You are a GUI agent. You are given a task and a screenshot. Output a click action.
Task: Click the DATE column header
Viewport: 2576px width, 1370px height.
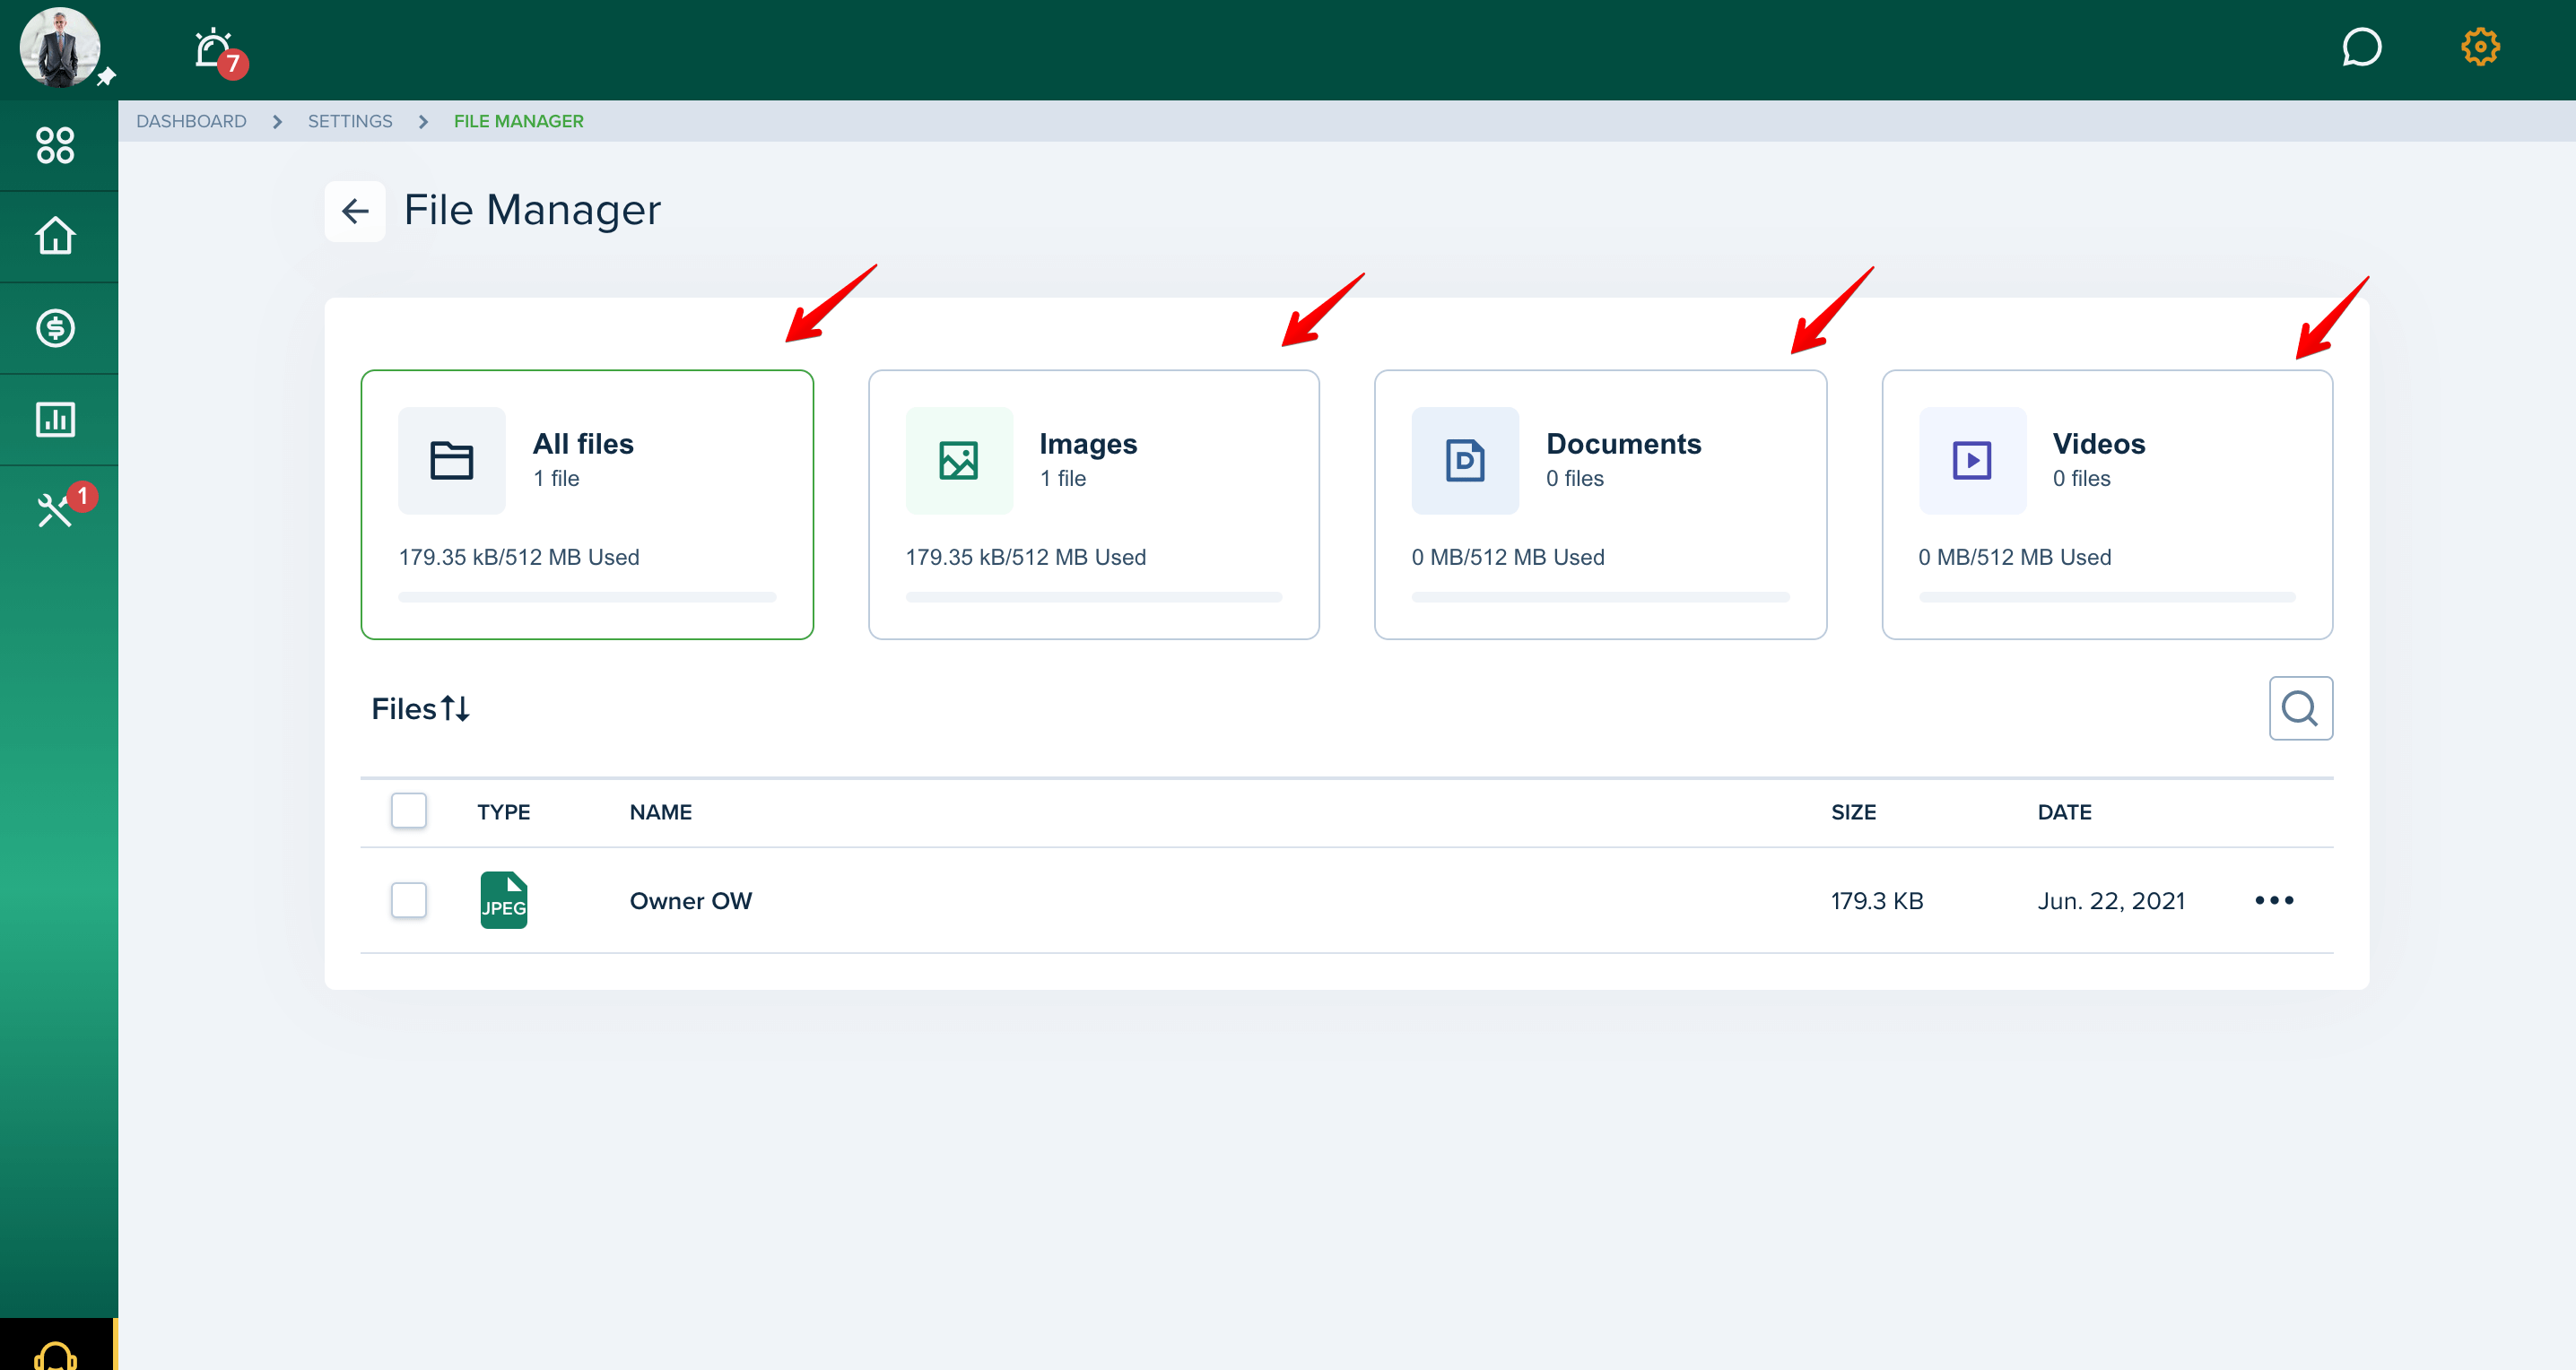point(2064,811)
